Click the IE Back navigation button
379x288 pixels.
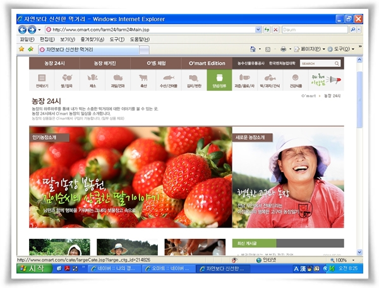(22, 30)
